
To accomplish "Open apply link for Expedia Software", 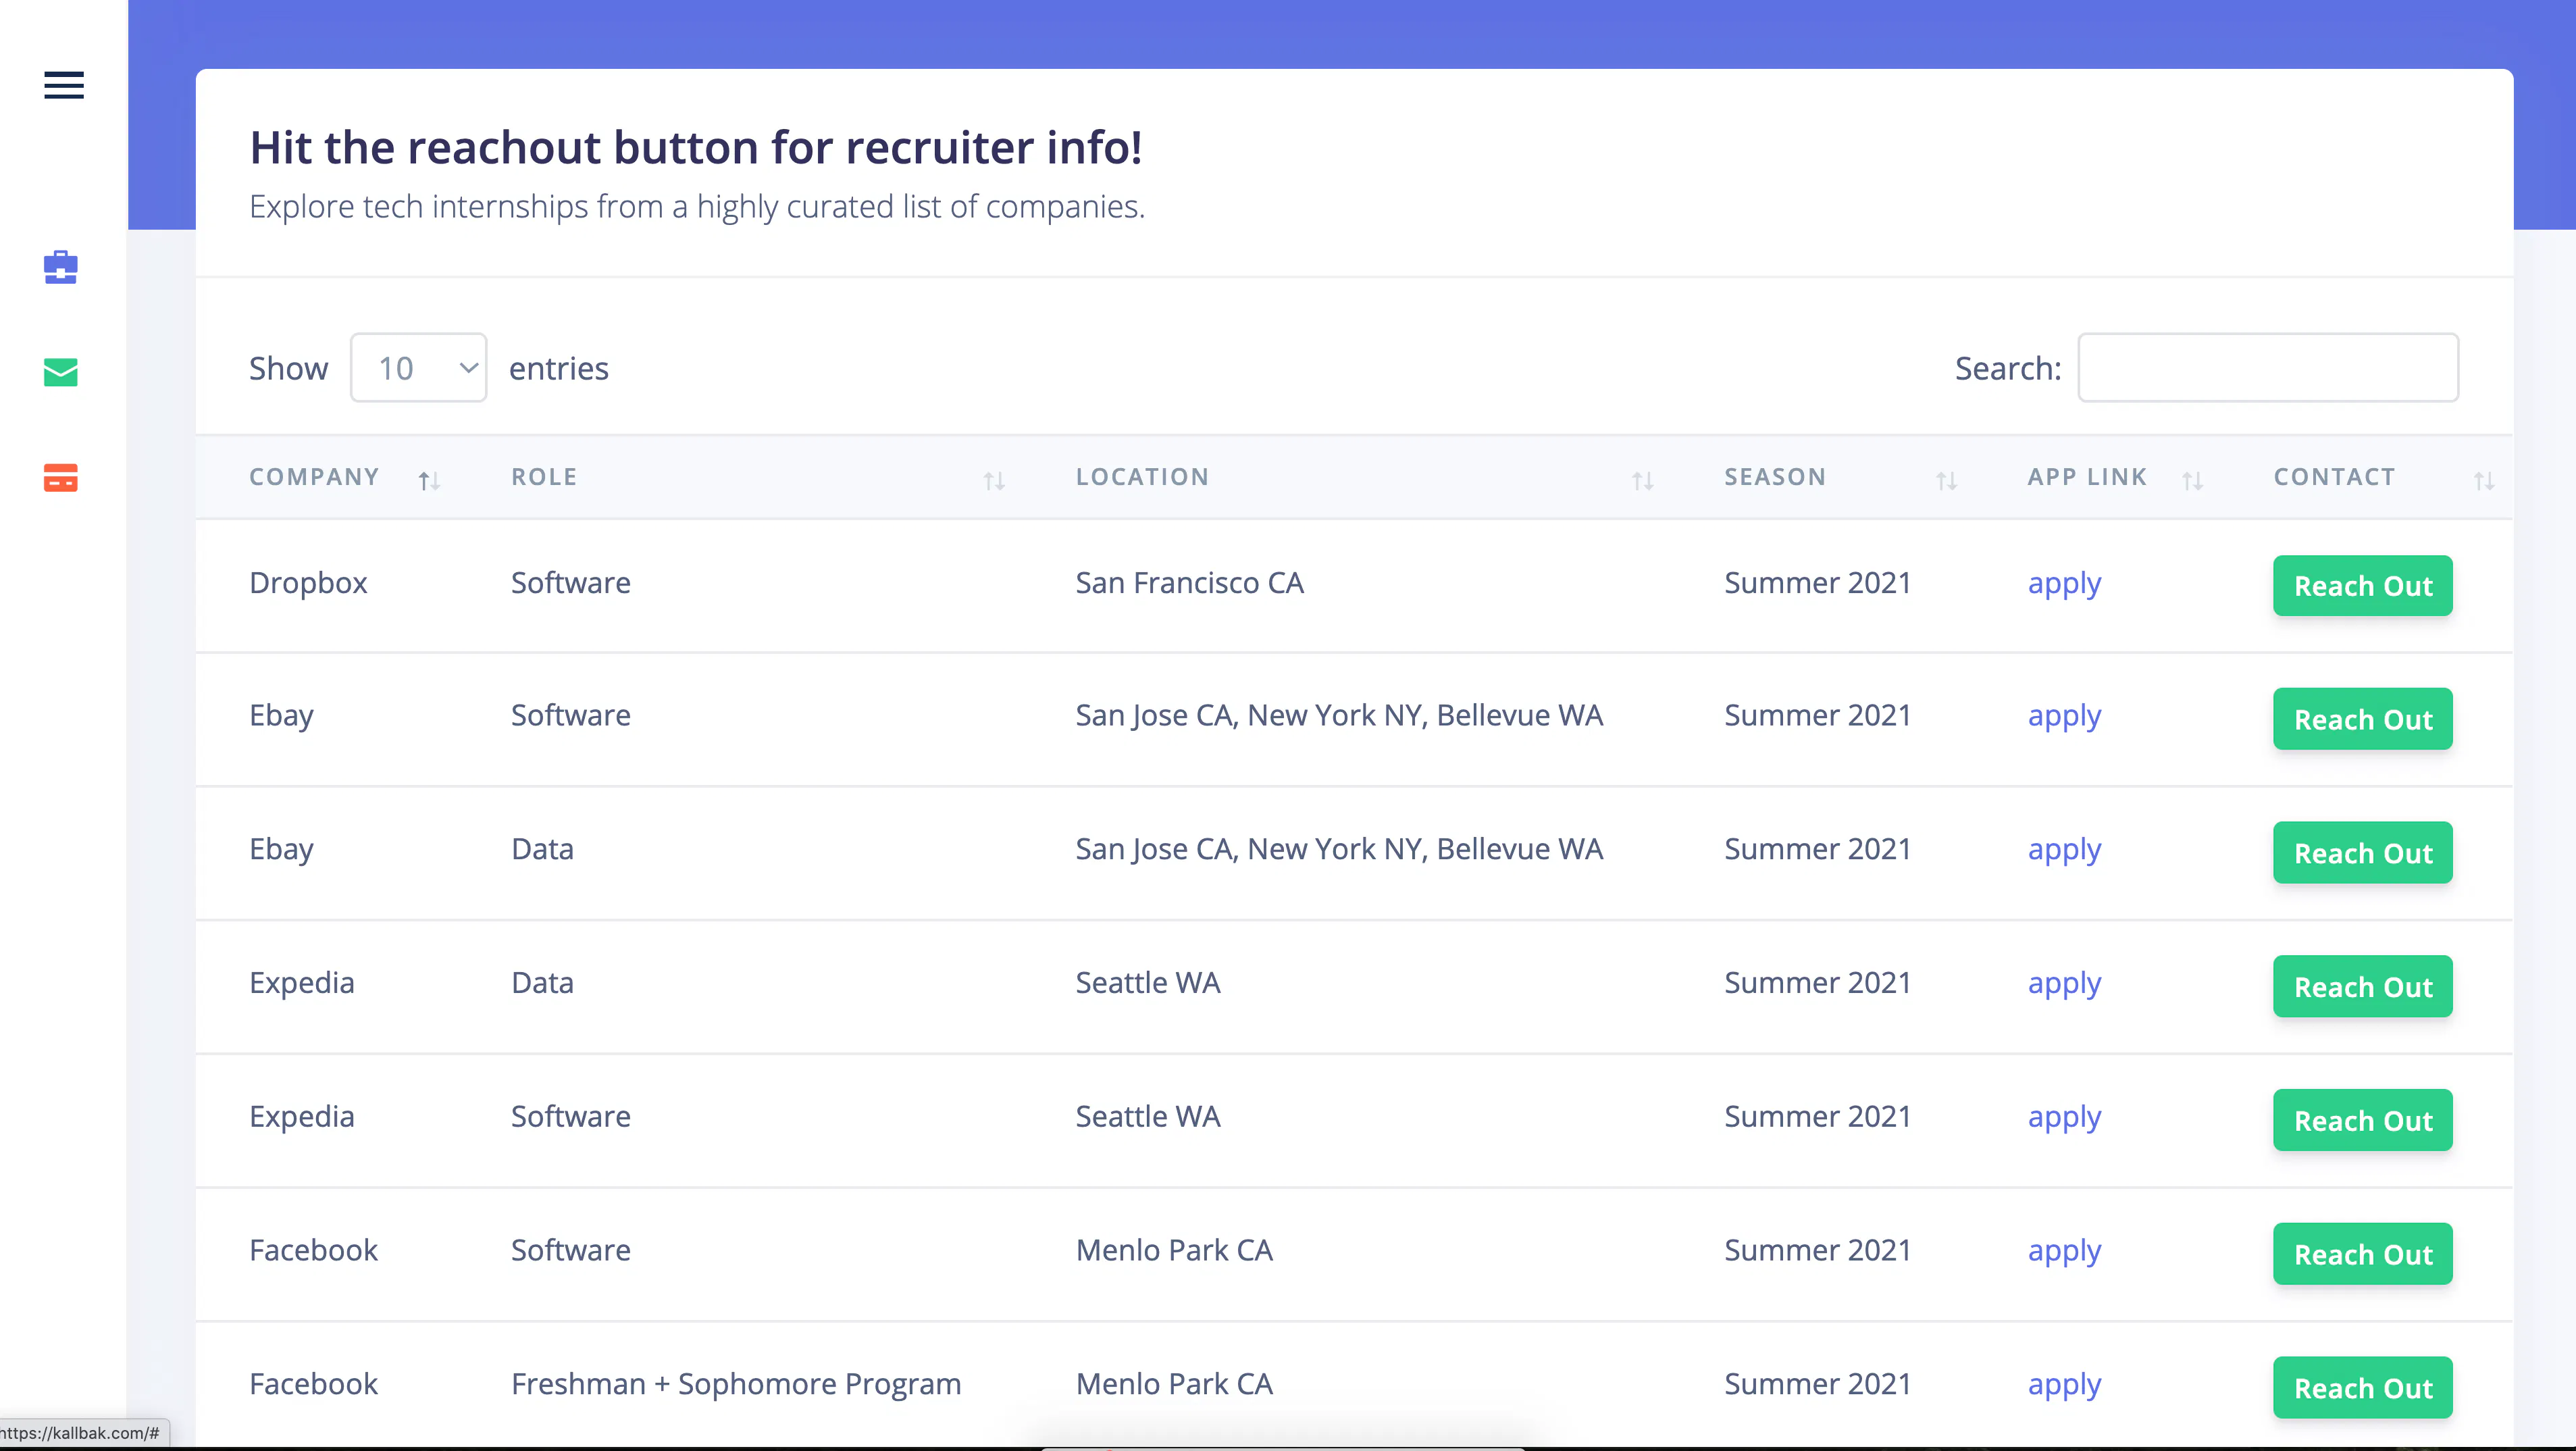I will (2064, 1118).
